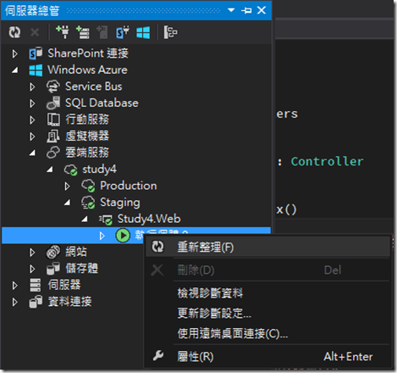Click the Study4.Web role icon
The width and height of the screenshot is (397, 373).
(106, 220)
